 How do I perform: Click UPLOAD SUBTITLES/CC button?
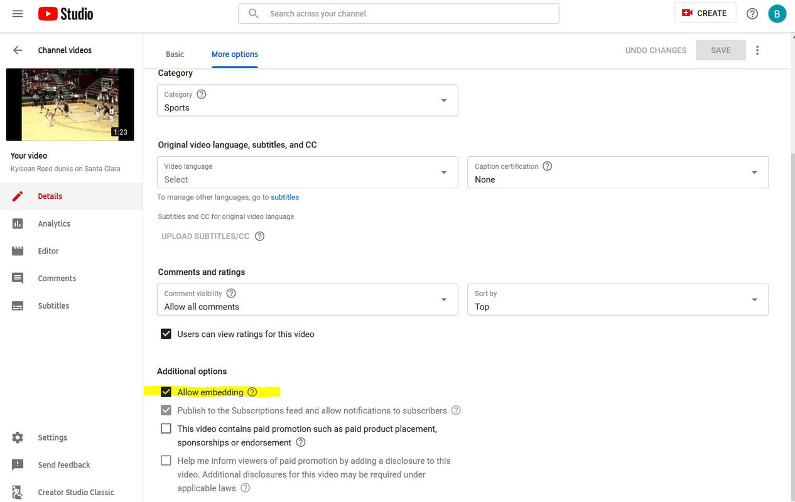(x=205, y=237)
